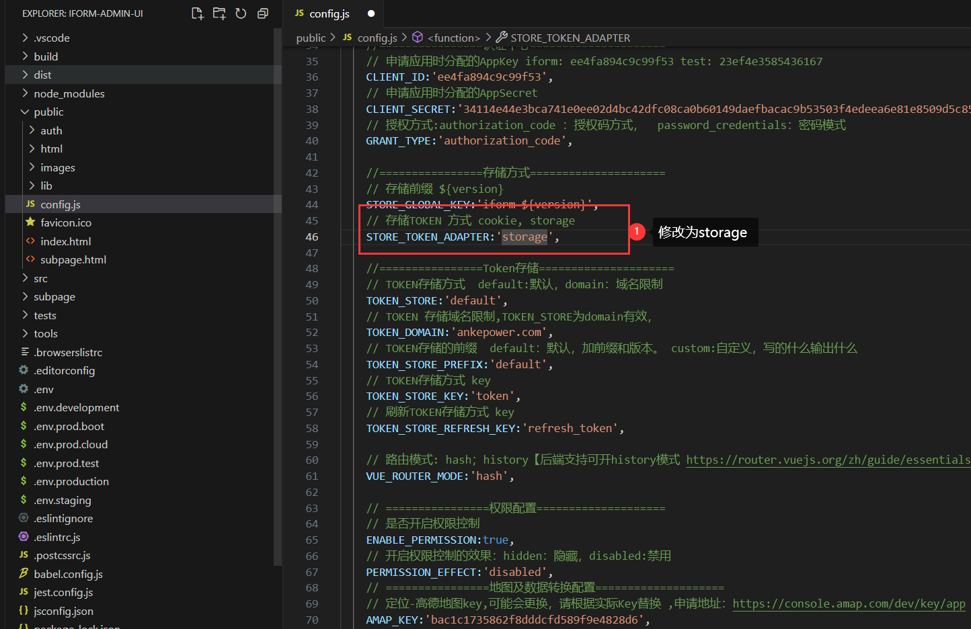971x629 pixels.
Task: Click the New File icon in Explorer
Action: click(x=197, y=13)
